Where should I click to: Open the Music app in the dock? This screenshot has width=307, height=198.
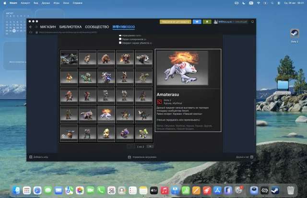(x=165, y=190)
